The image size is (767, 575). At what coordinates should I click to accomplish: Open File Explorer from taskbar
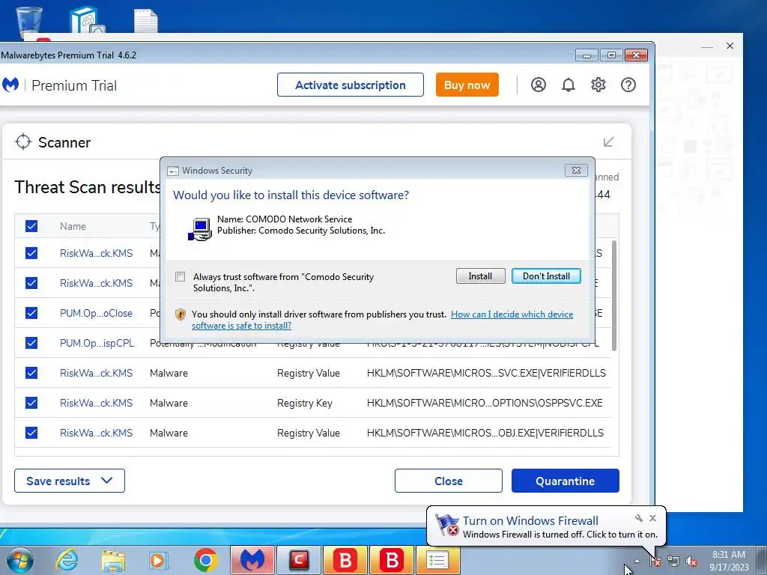(x=113, y=560)
